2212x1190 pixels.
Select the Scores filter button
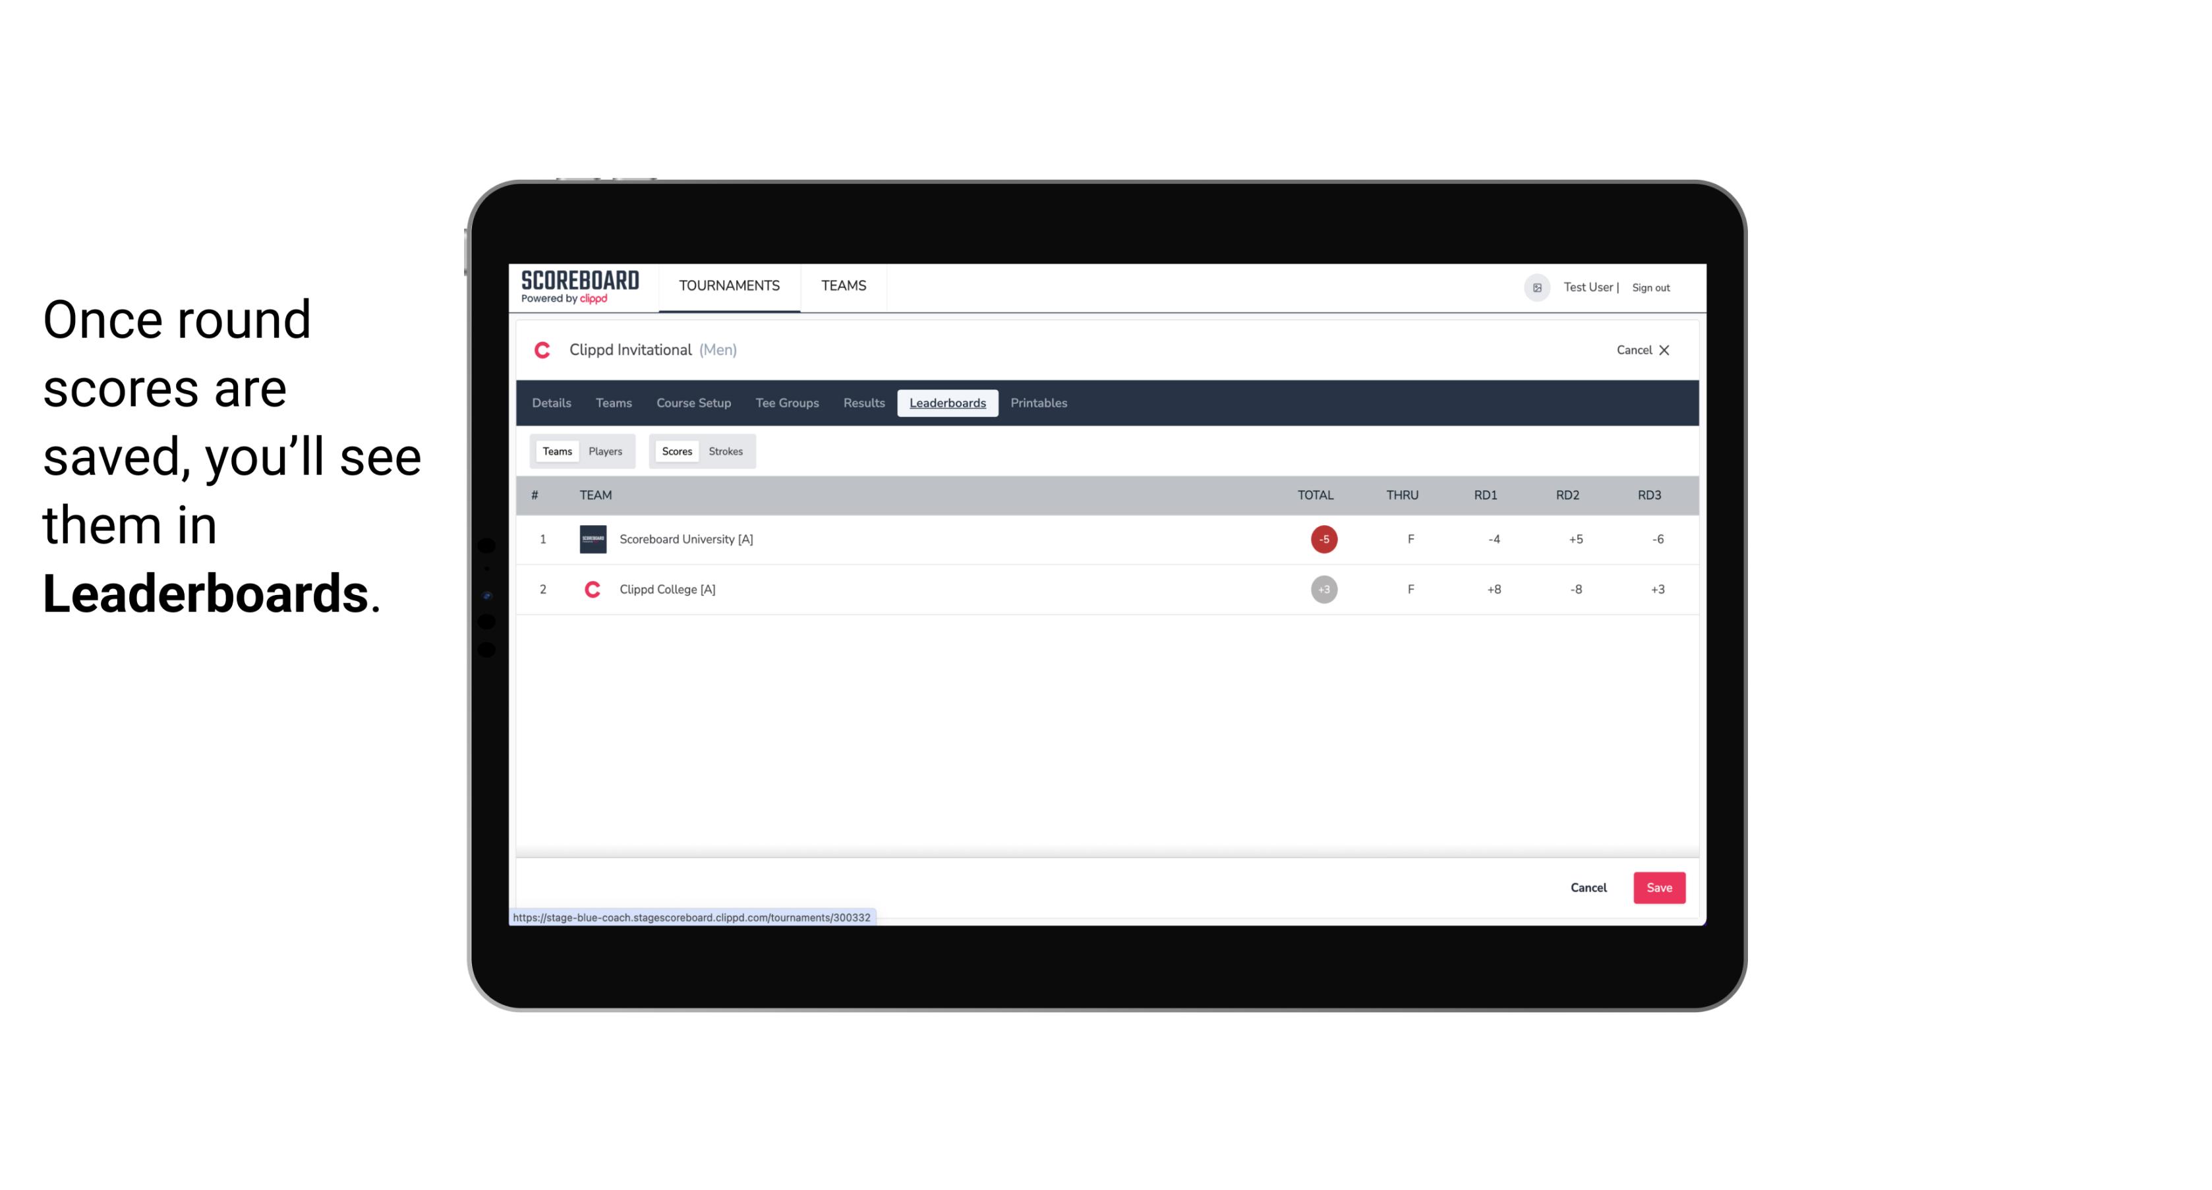click(x=676, y=451)
